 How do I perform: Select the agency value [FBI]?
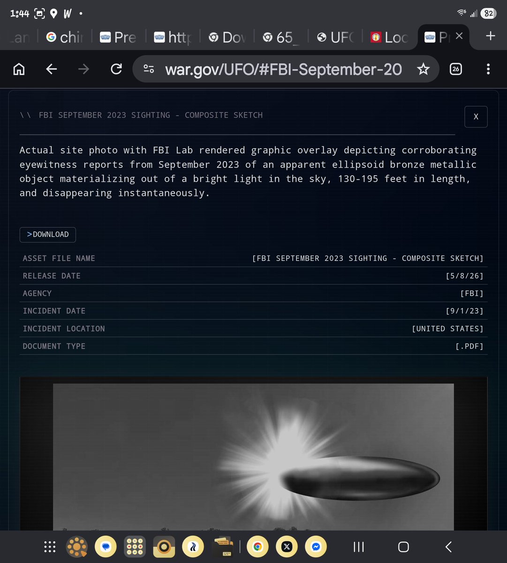click(x=472, y=293)
